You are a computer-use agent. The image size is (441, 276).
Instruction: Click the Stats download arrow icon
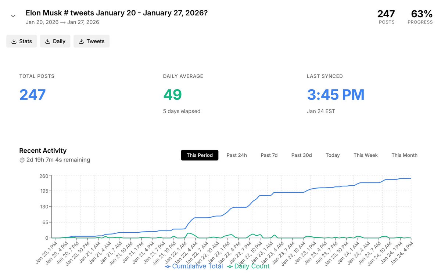click(14, 41)
